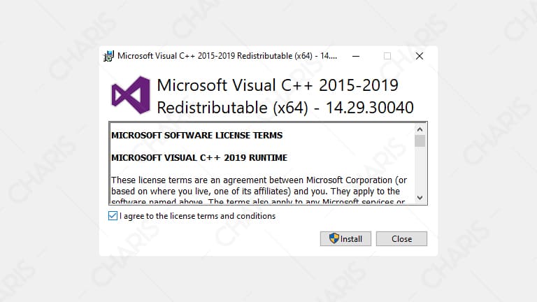
Task: Click the window title text in the title bar
Action: coord(227,56)
